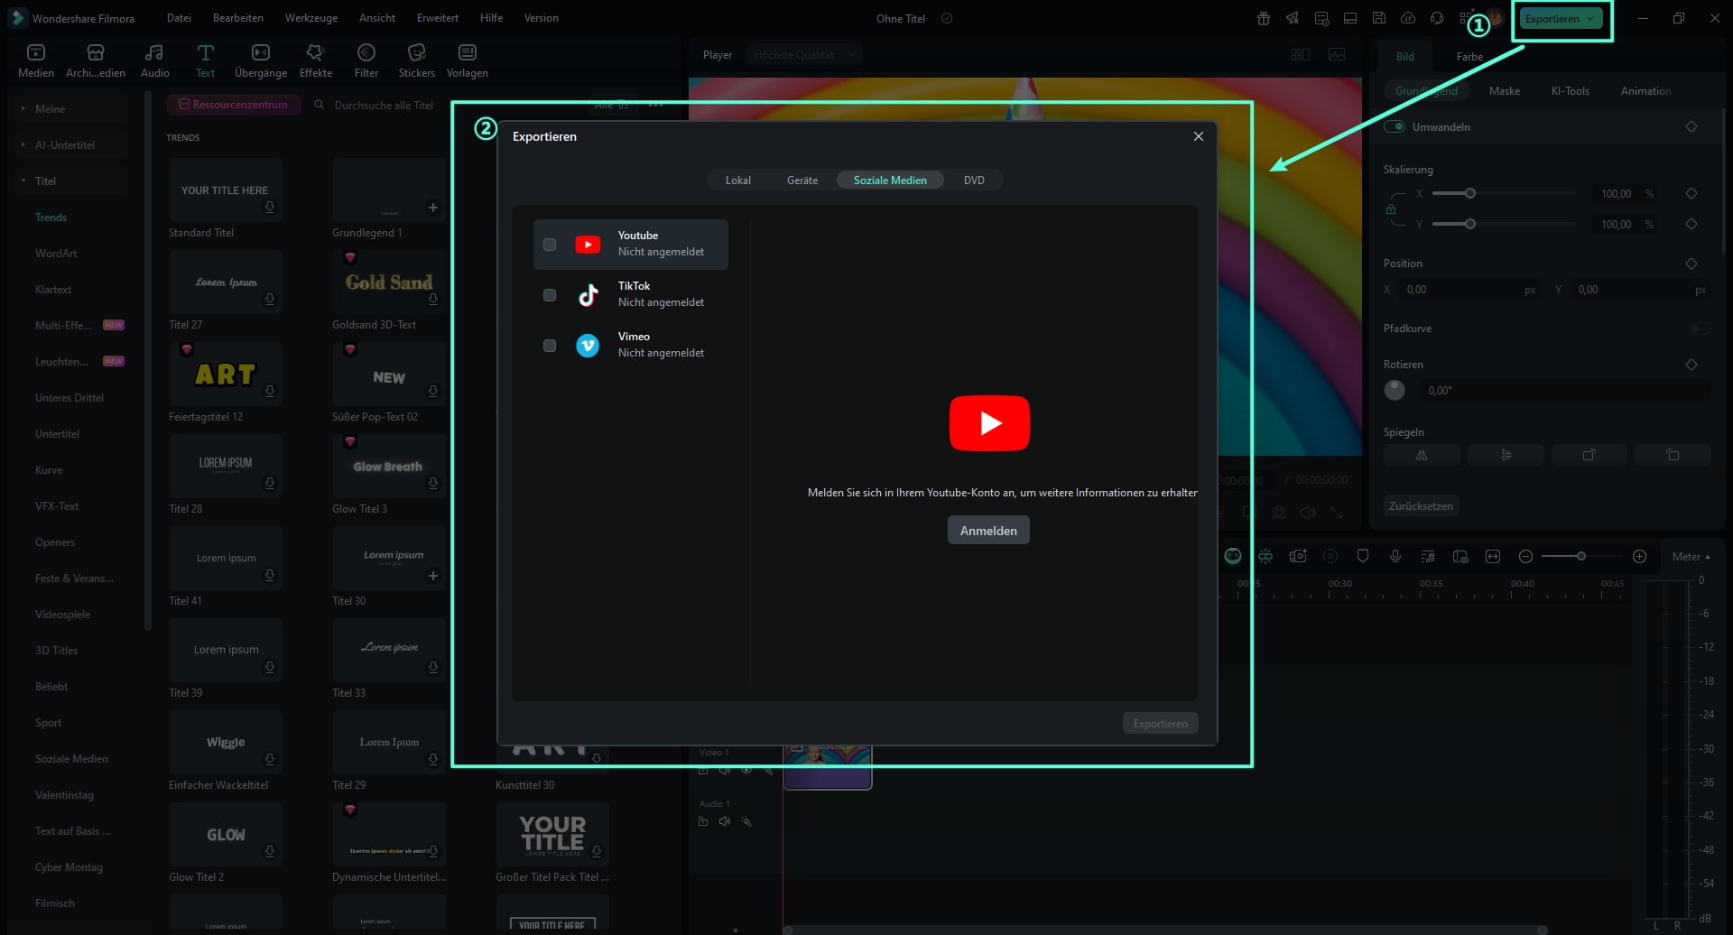
Task: Click the timeline zoom in plus icon
Action: (1640, 556)
